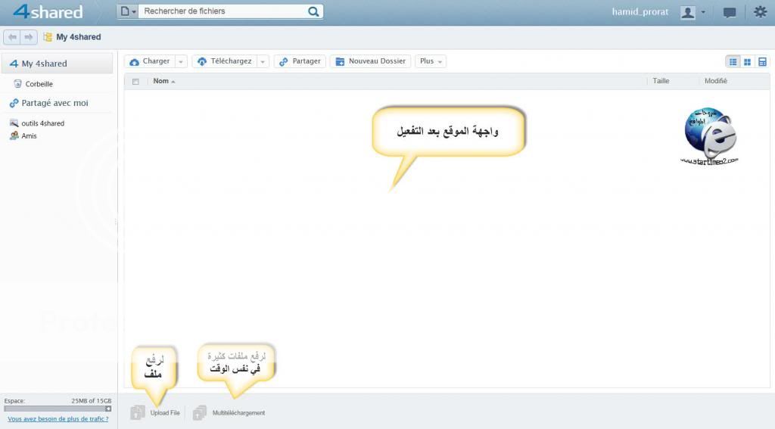Open the Plus menu dropdown
Screen dimensions: 775x429
(x=430, y=61)
